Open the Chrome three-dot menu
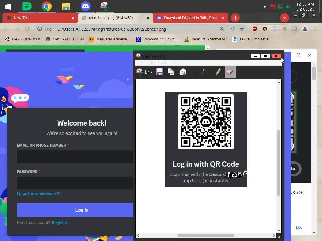This screenshot has width=322, height=241. 315,29
